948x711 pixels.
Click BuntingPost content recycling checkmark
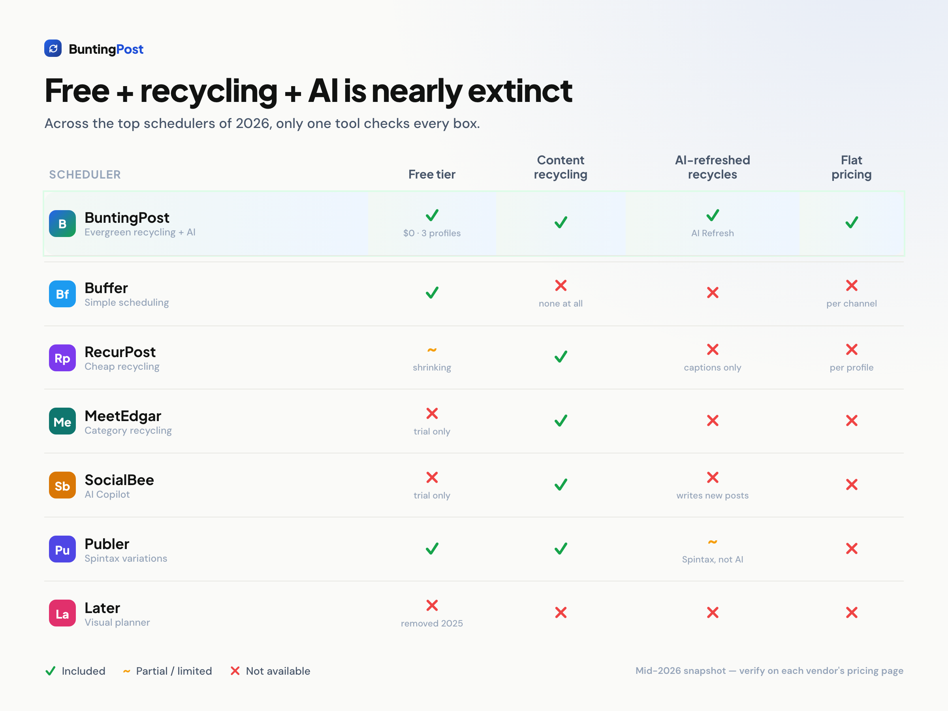[561, 222]
